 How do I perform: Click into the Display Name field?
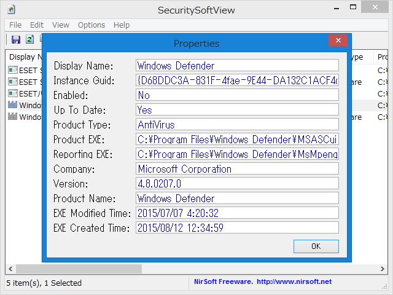[237, 66]
